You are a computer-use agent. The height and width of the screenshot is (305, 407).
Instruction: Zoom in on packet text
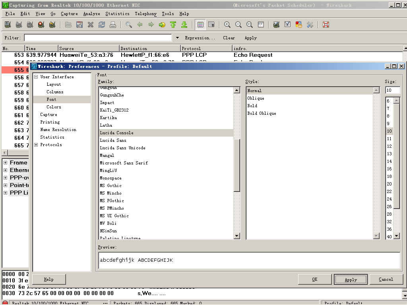pyautogui.click(x=227, y=25)
